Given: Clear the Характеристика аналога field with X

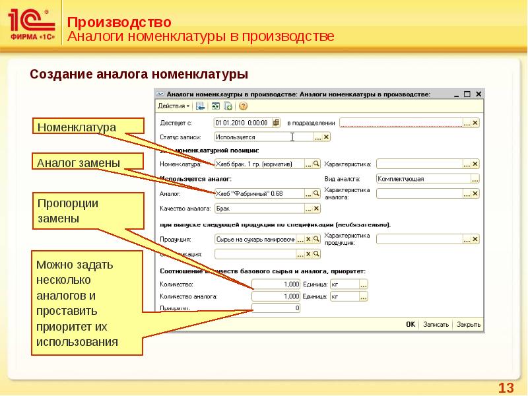Looking at the screenshot, I should [475, 193].
